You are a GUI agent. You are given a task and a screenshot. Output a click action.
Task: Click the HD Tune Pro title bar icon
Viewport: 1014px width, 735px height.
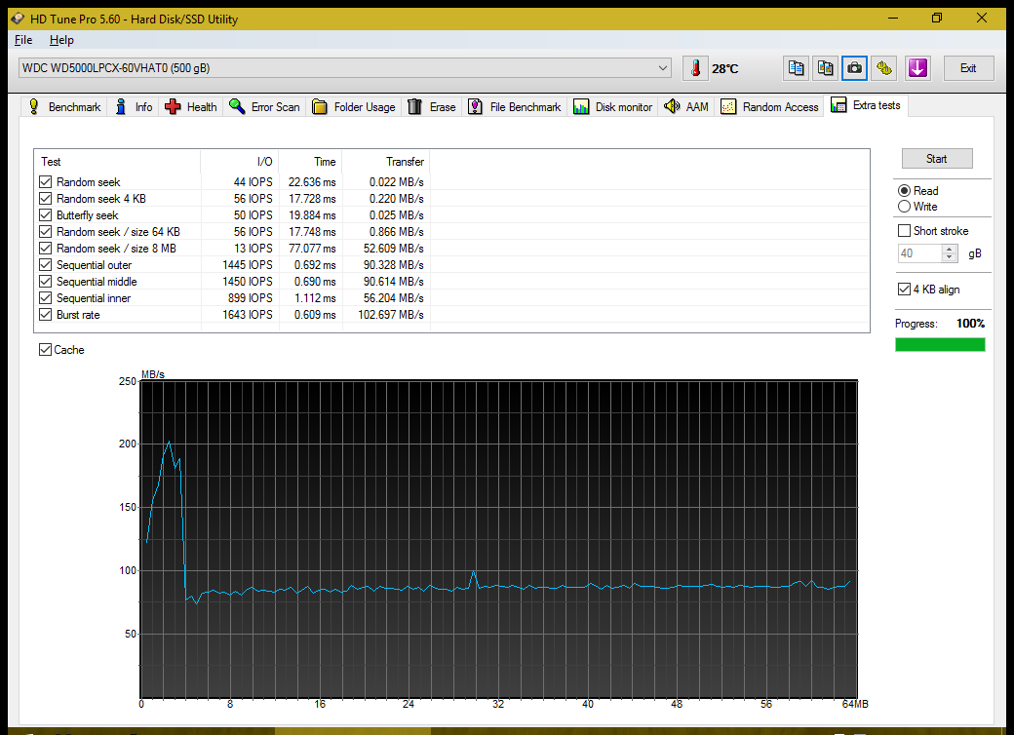[18, 19]
